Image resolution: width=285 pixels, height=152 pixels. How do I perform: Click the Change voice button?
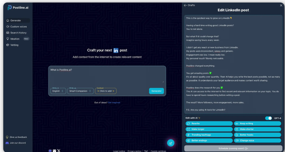tap(257, 140)
